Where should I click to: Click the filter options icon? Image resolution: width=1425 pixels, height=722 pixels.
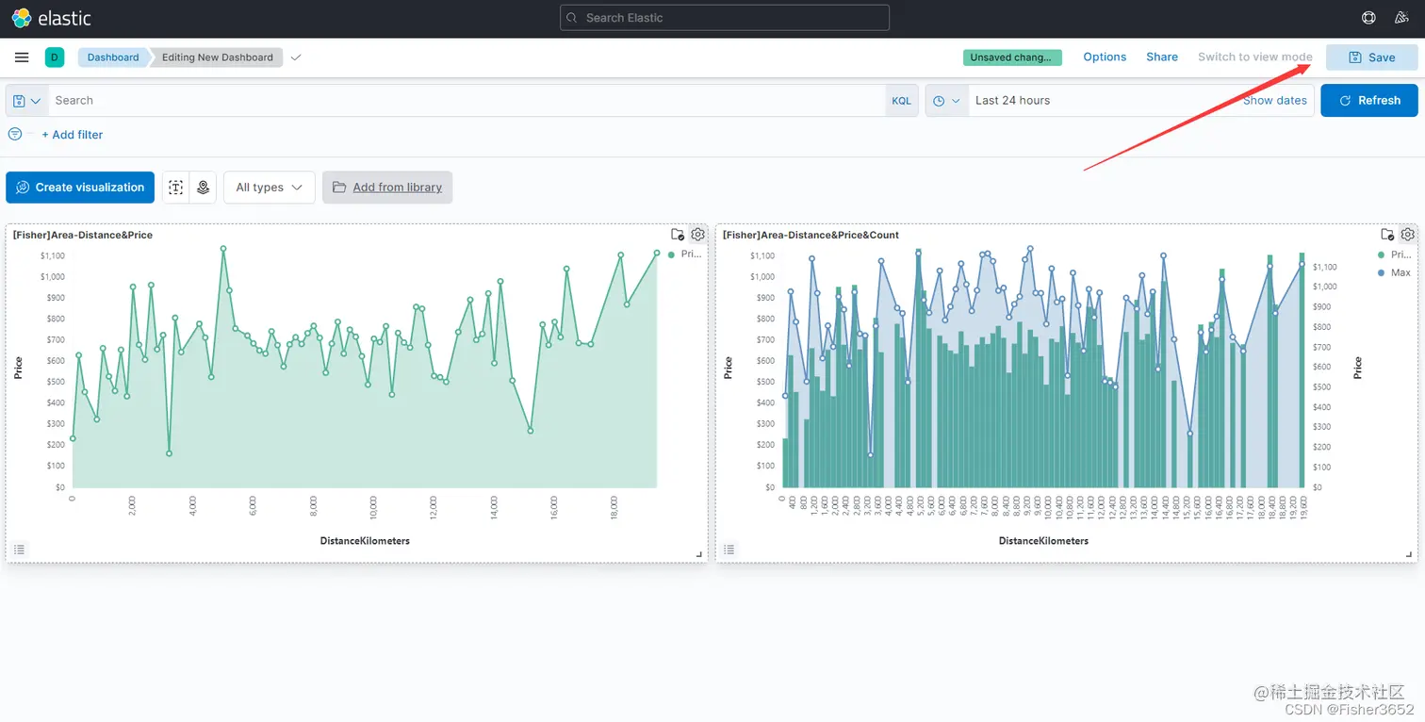click(15, 135)
